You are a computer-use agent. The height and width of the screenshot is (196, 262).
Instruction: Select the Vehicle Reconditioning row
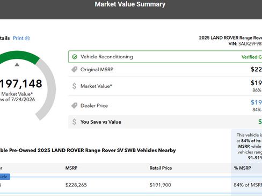click(x=165, y=57)
